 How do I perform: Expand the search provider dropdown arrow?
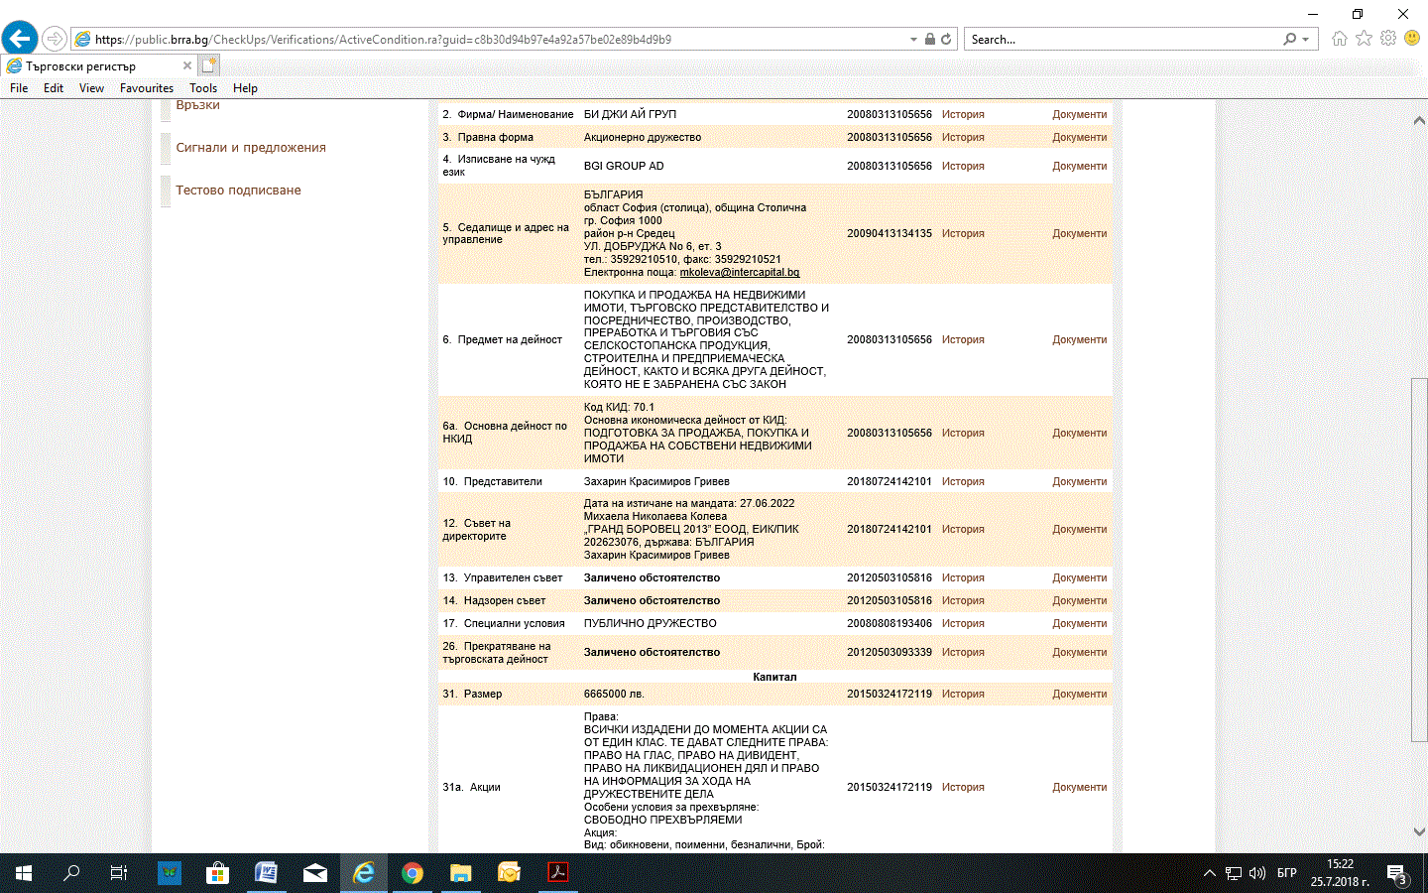pyautogui.click(x=1305, y=40)
